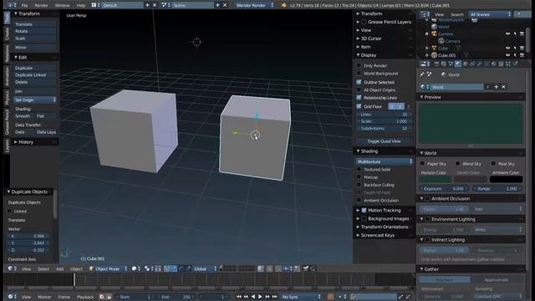Disable the Outline Selected checkbox
Screen dimensions: 535x301
[359, 82]
